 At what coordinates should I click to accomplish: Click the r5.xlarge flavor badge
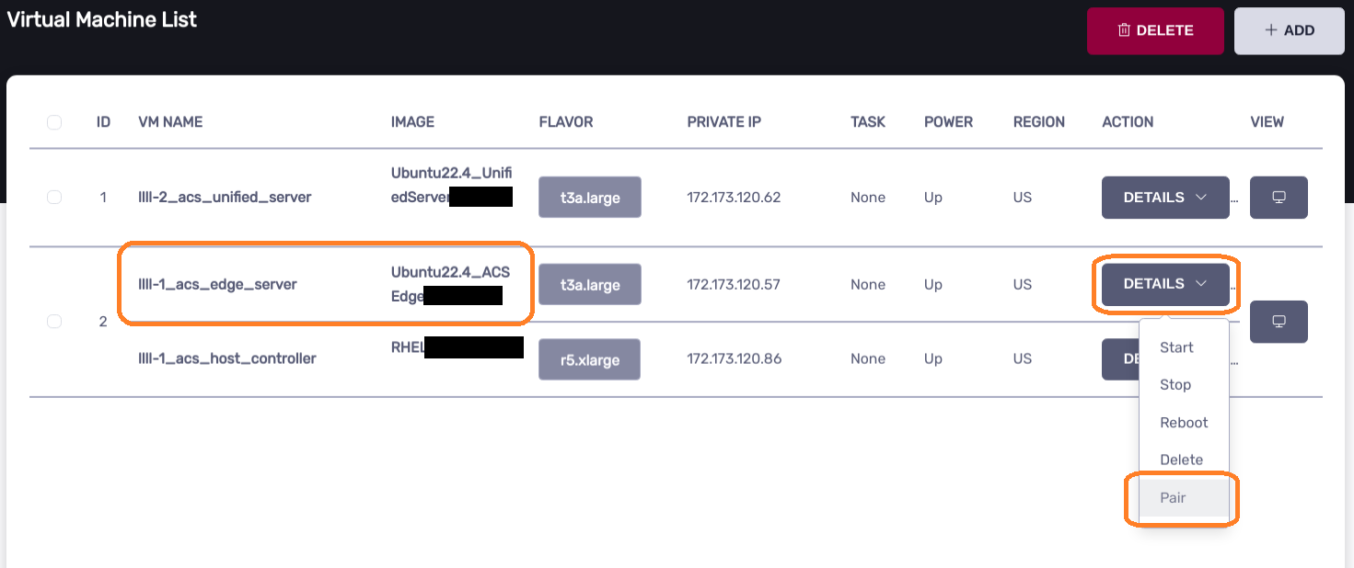coord(589,360)
